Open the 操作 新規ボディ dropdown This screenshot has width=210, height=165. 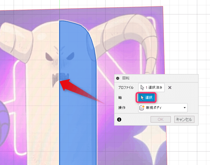[163, 108]
